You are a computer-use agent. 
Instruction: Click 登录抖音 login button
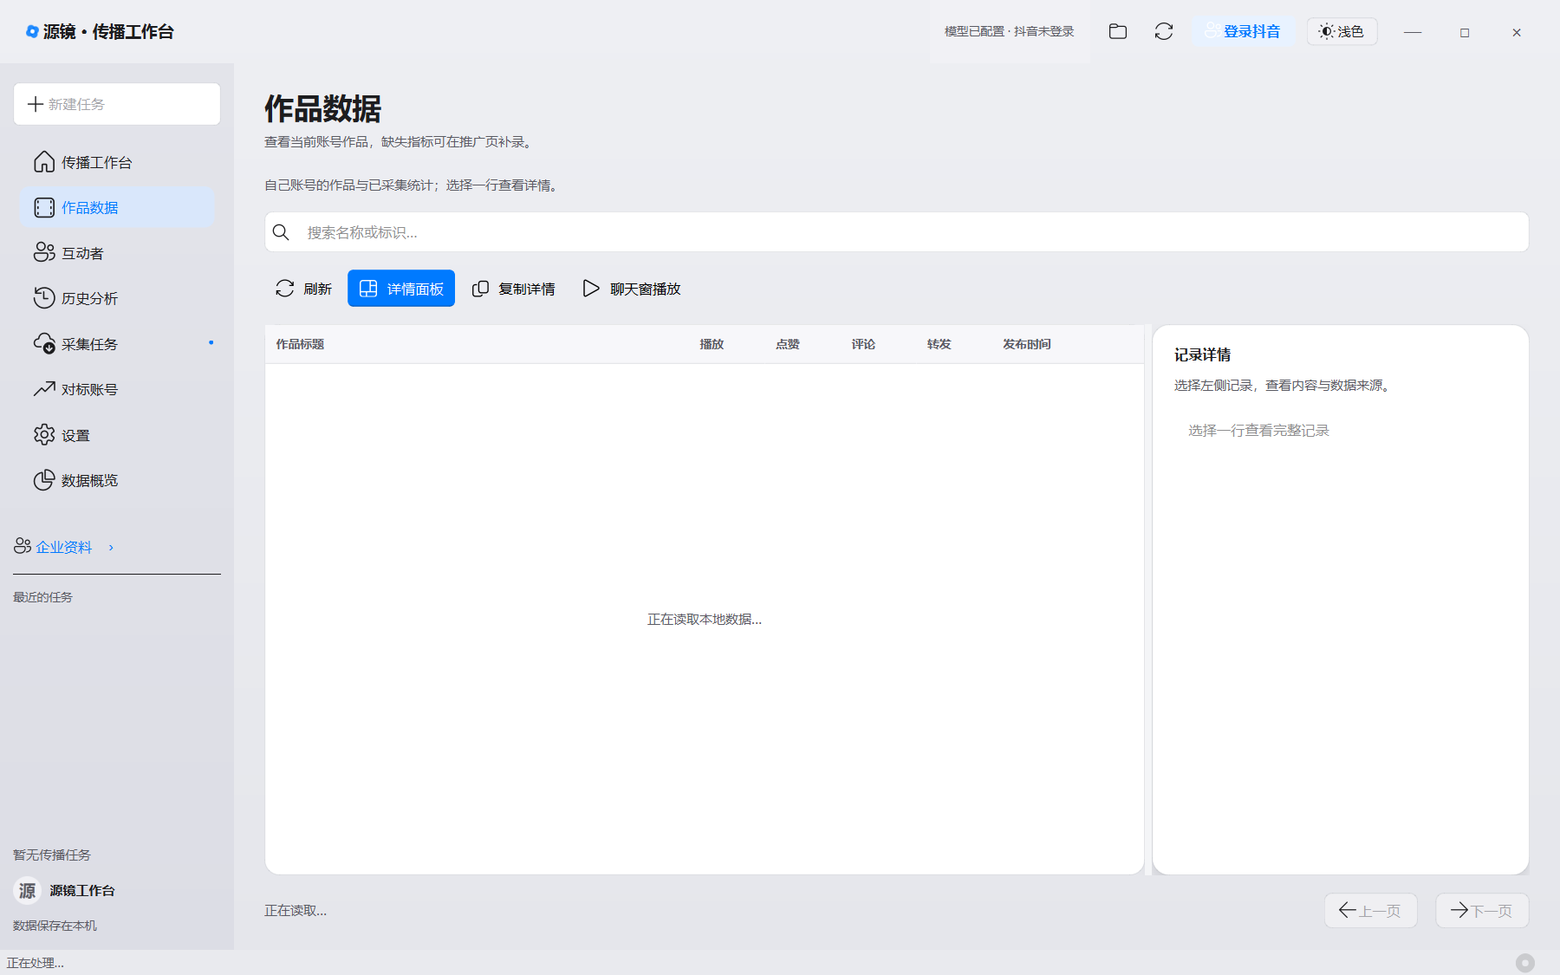(x=1243, y=31)
